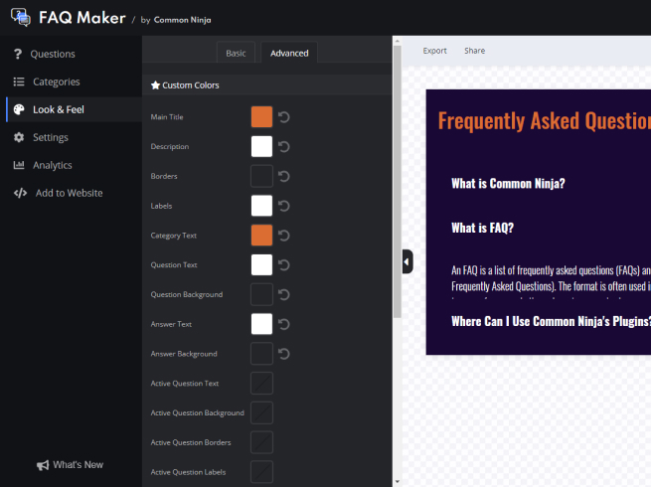Open the Labels color swatch

[261, 206]
